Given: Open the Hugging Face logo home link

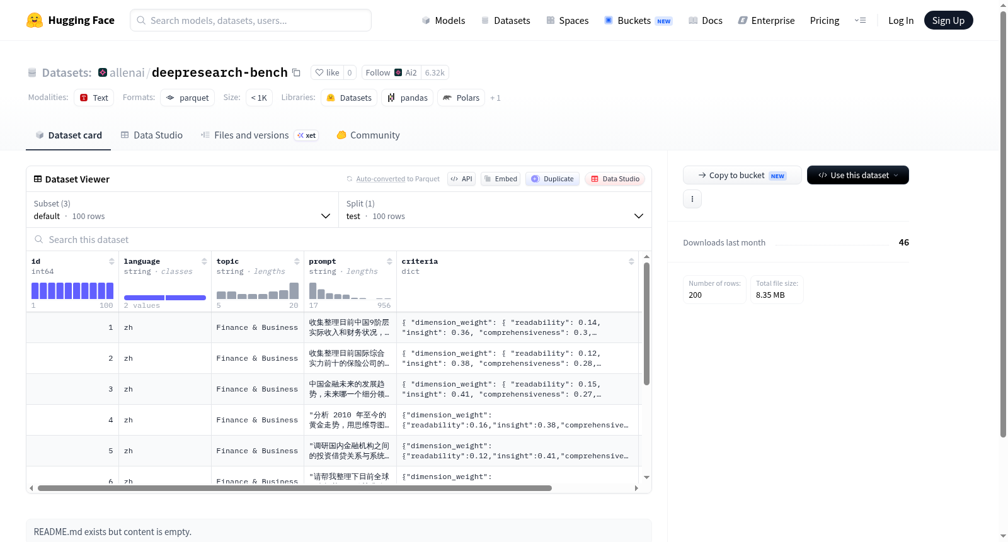Looking at the screenshot, I should (71, 20).
